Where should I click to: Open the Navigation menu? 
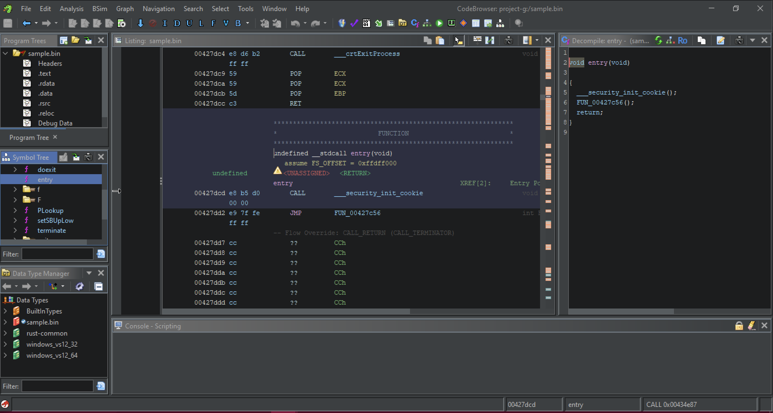(159, 9)
